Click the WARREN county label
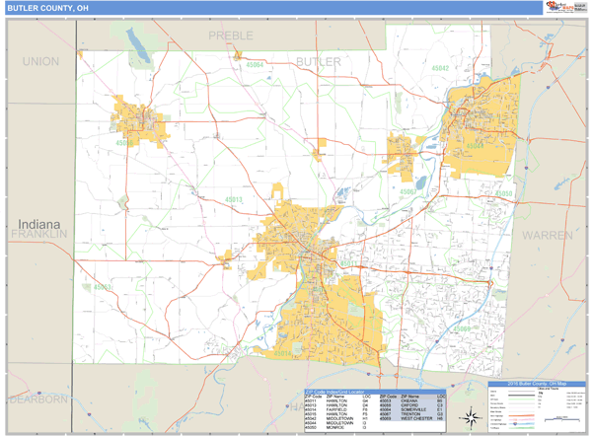Screen dimensions: 592x436 pyautogui.click(x=546, y=236)
